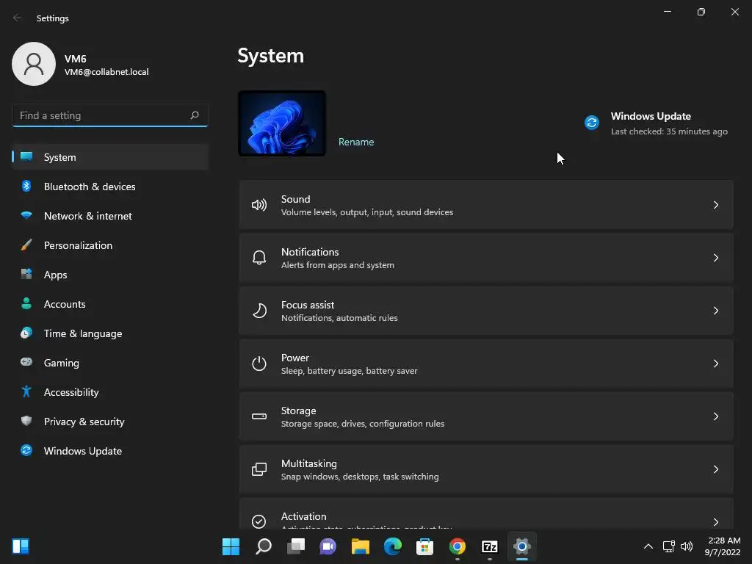Open the Apps settings category
Image resolution: width=752 pixels, height=564 pixels.
(x=110, y=275)
